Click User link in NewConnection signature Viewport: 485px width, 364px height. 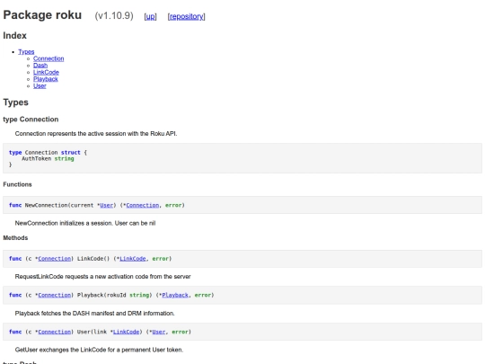point(106,205)
